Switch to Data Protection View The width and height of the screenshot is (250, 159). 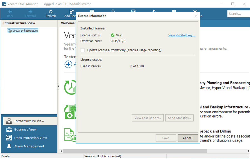31,138
